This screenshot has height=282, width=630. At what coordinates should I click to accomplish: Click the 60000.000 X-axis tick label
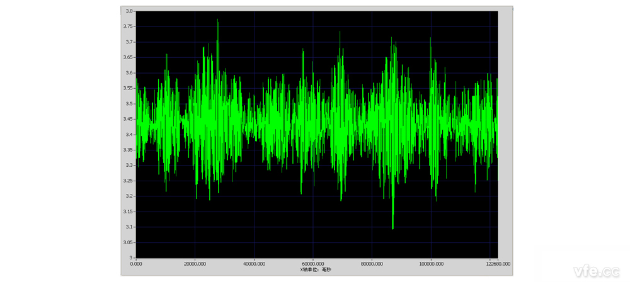(x=312, y=263)
